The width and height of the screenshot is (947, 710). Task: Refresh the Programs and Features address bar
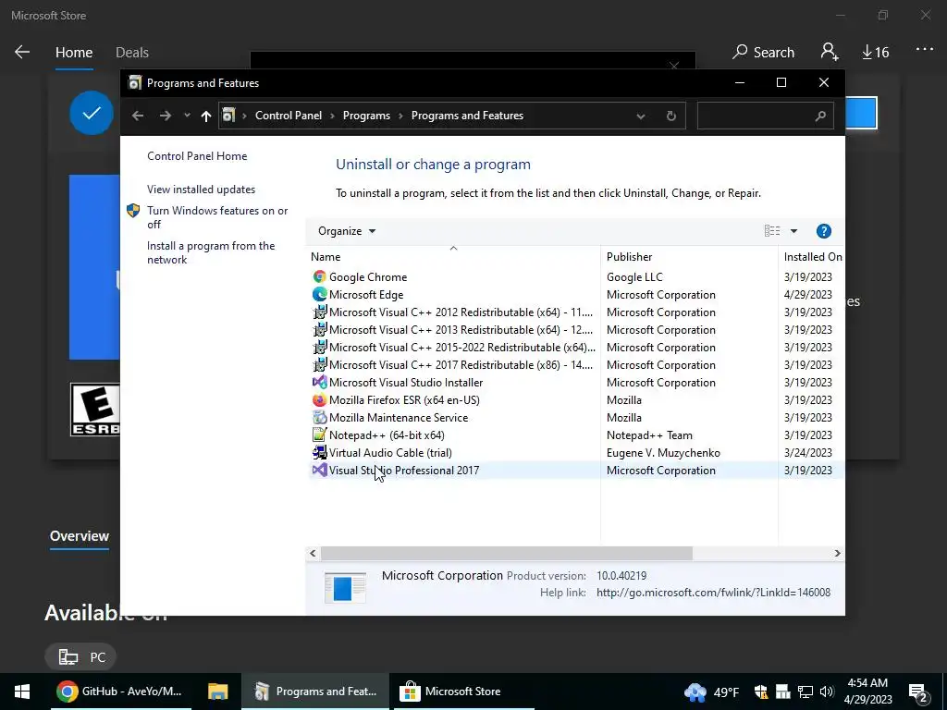[671, 116]
